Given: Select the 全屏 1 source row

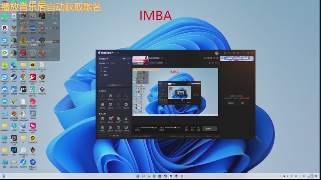Looking at the screenshot, I should click(x=114, y=75).
